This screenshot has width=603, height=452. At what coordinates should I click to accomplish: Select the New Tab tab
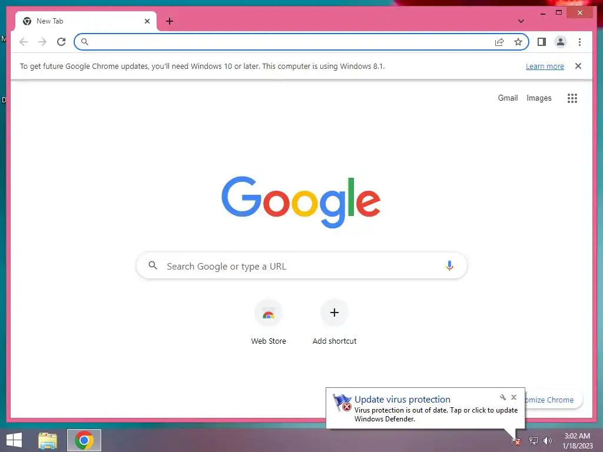[x=86, y=21]
